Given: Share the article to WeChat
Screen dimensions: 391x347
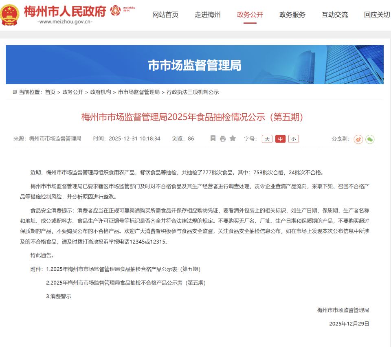Looking at the screenshot, I should tap(370, 139).
